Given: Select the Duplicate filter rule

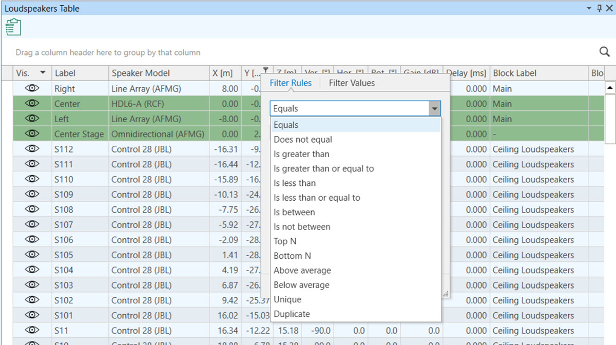Looking at the screenshot, I should (355, 314).
